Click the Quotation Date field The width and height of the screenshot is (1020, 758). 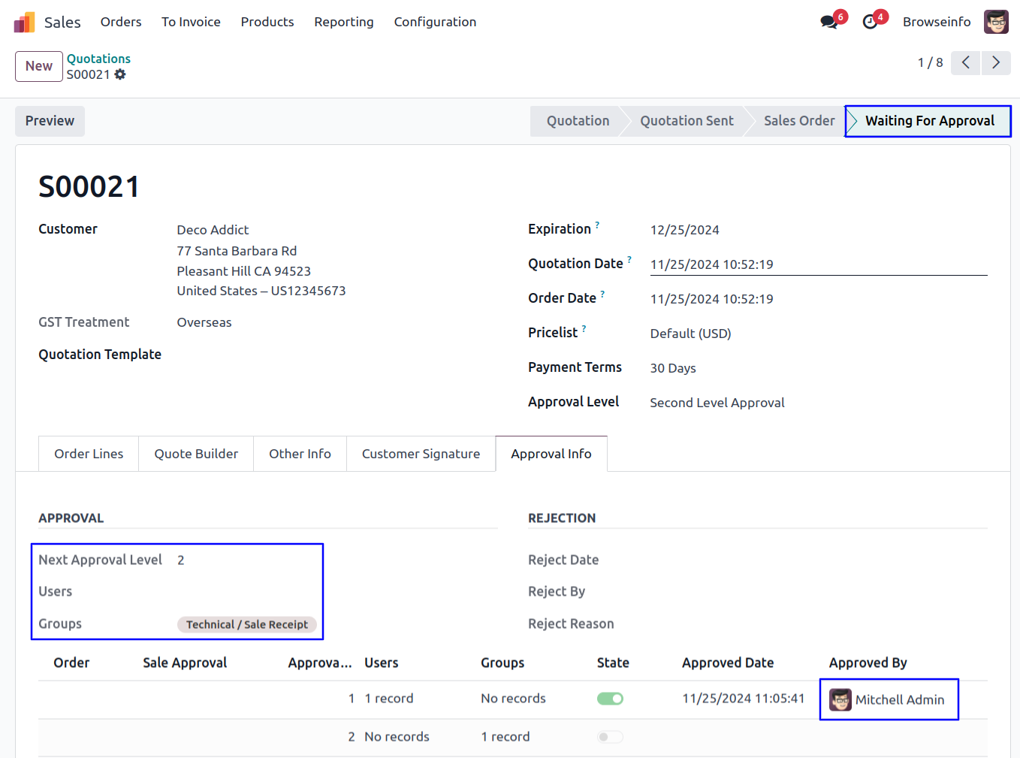[x=817, y=264]
